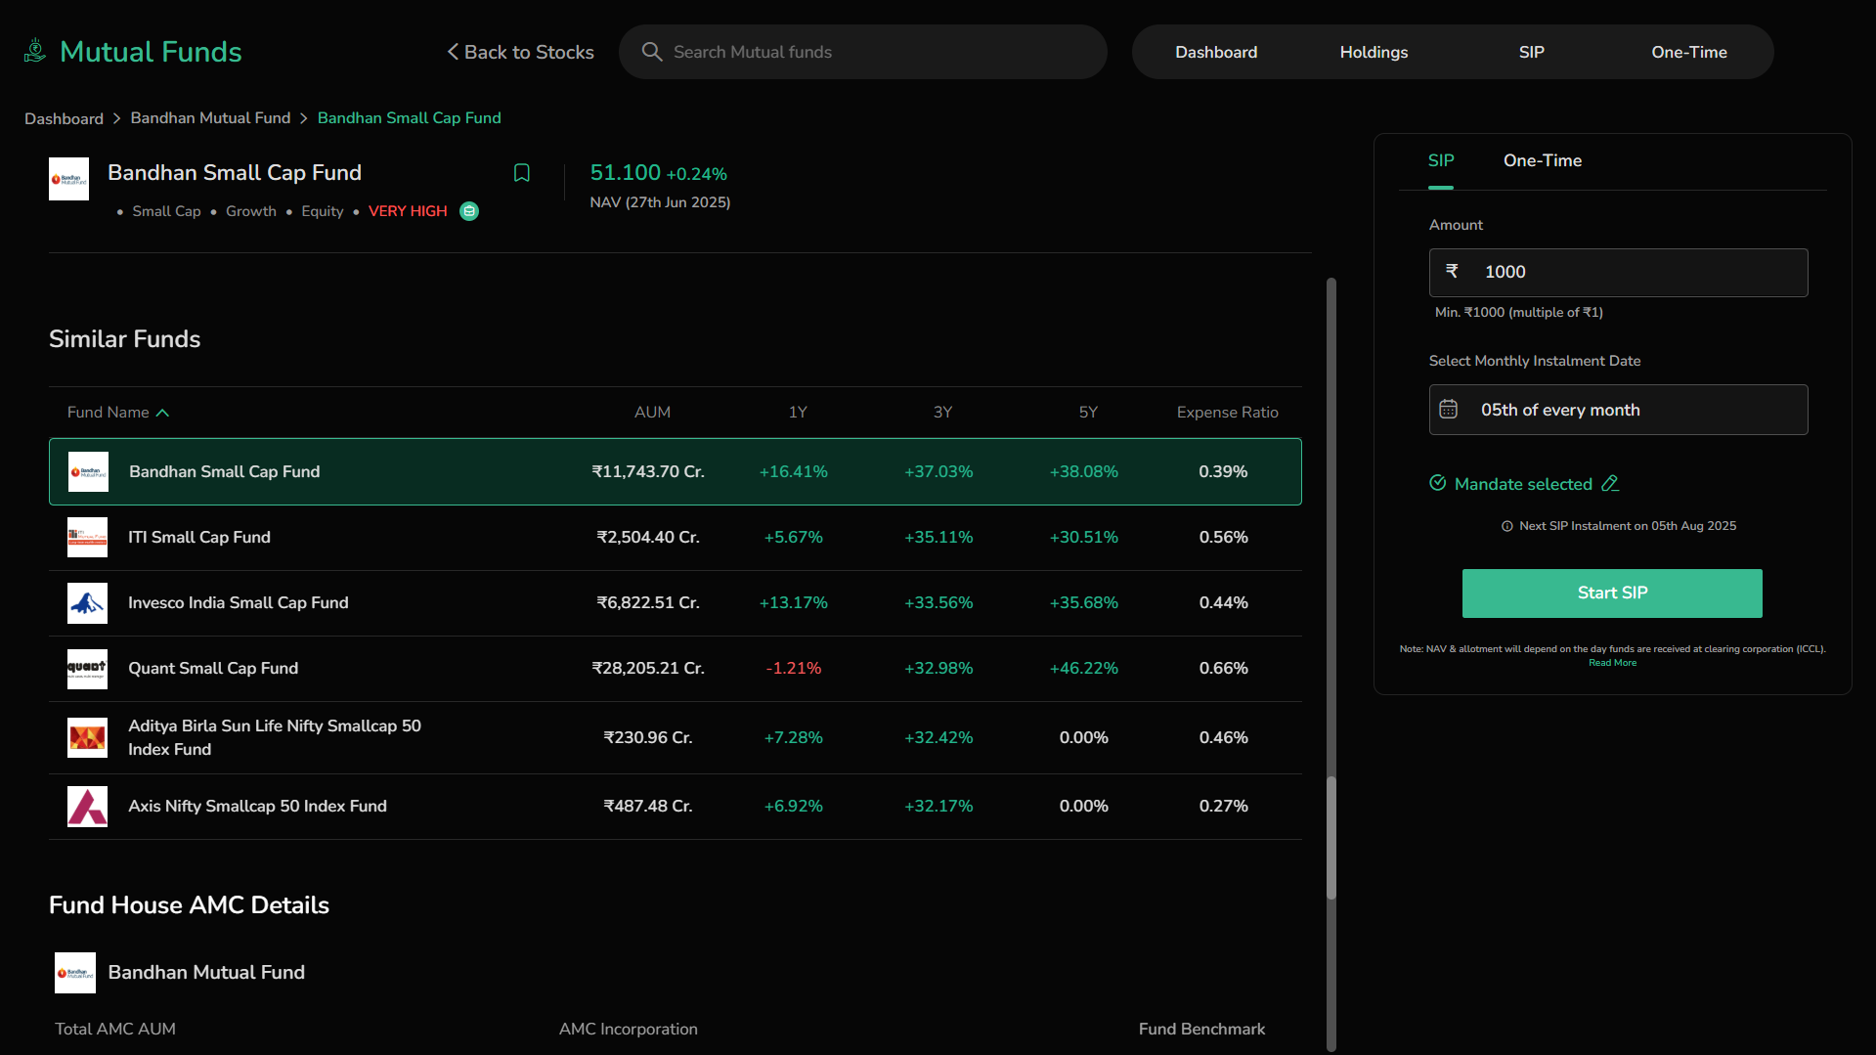The image size is (1876, 1055).
Task: Select Aditya Birla Sun Life Nifty Smallcap 50 Index Fund
Action: [x=275, y=738]
